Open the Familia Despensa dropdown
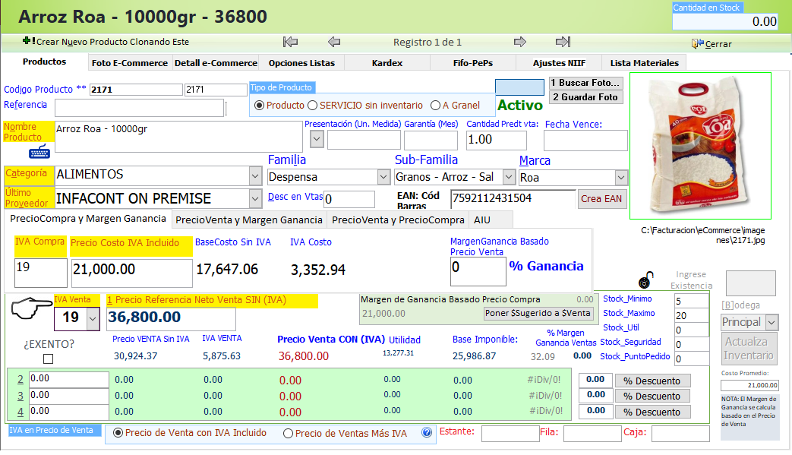Screen dimensions: 792x455 click(x=383, y=177)
